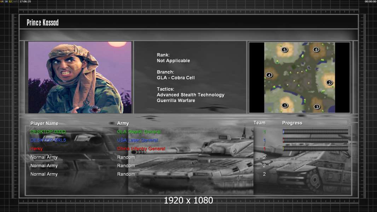Click 'USA Laser General' army entry
This screenshot has height=212, width=377.
[138, 140]
